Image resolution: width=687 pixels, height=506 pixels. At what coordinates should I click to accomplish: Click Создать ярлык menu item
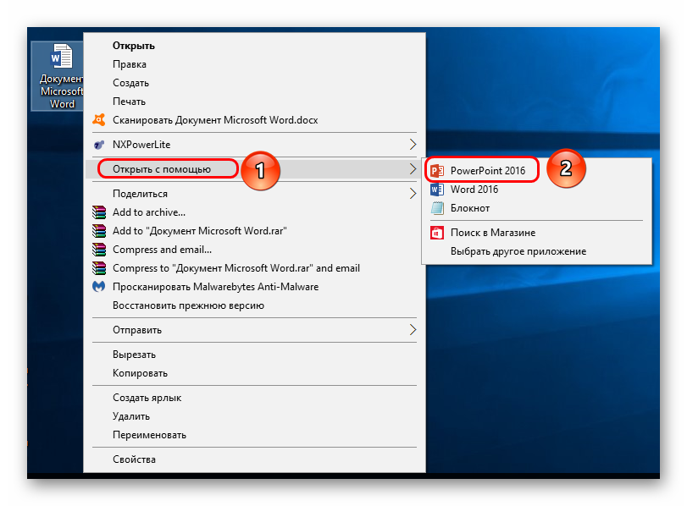pos(147,398)
